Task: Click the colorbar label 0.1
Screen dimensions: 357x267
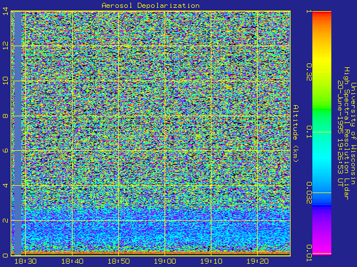Action: pos(308,132)
